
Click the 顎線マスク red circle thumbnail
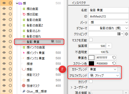pos(24,86)
